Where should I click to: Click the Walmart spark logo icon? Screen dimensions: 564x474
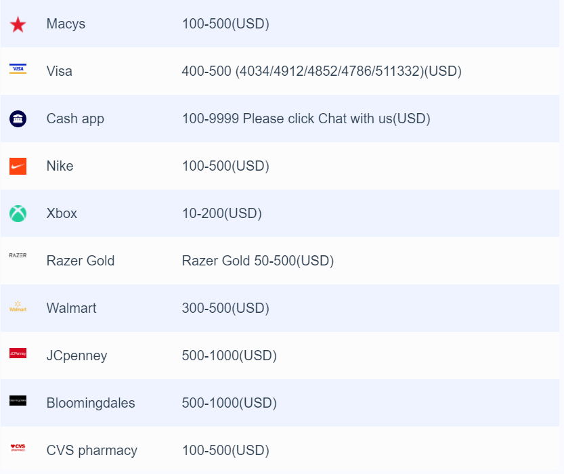tap(18, 307)
